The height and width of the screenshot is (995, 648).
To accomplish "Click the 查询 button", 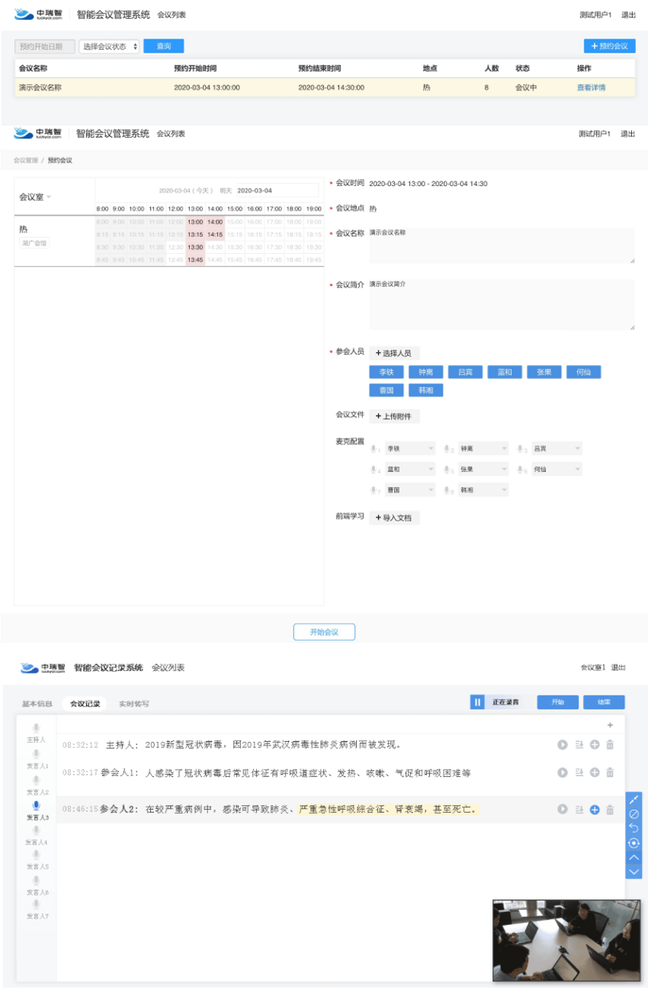I will 164,47.
